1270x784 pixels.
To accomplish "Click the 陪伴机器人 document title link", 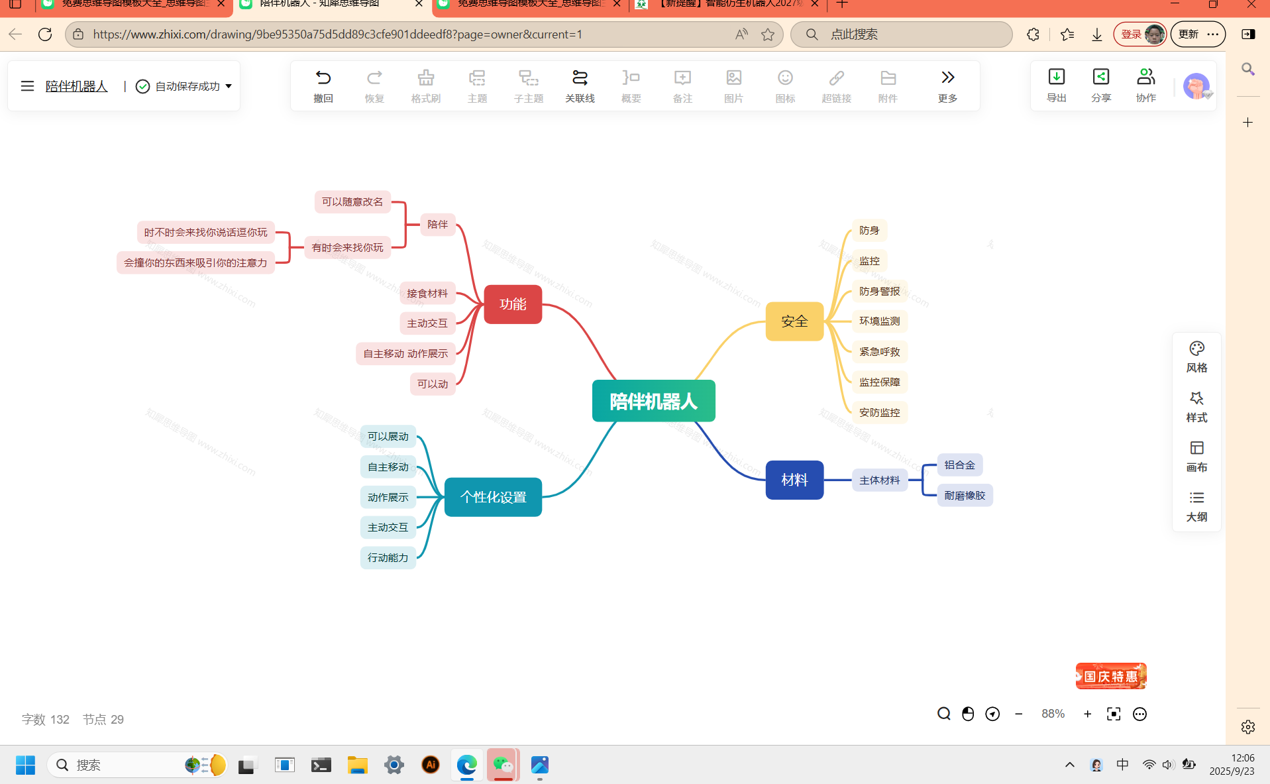I will click(76, 86).
